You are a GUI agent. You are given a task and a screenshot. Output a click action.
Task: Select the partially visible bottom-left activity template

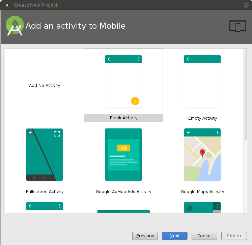(45, 207)
